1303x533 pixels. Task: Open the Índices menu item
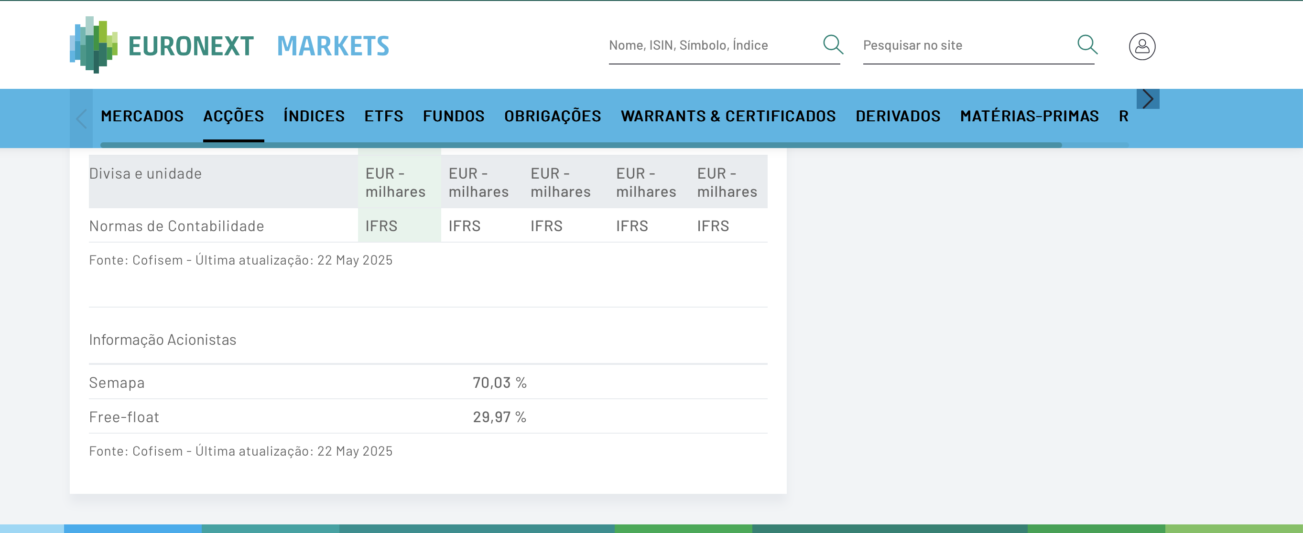[x=314, y=116]
